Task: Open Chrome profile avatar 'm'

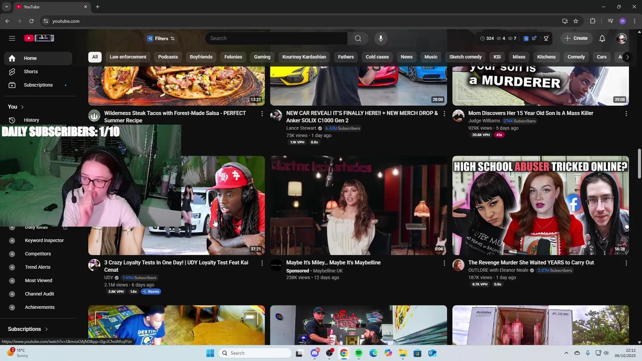Action: (622, 21)
